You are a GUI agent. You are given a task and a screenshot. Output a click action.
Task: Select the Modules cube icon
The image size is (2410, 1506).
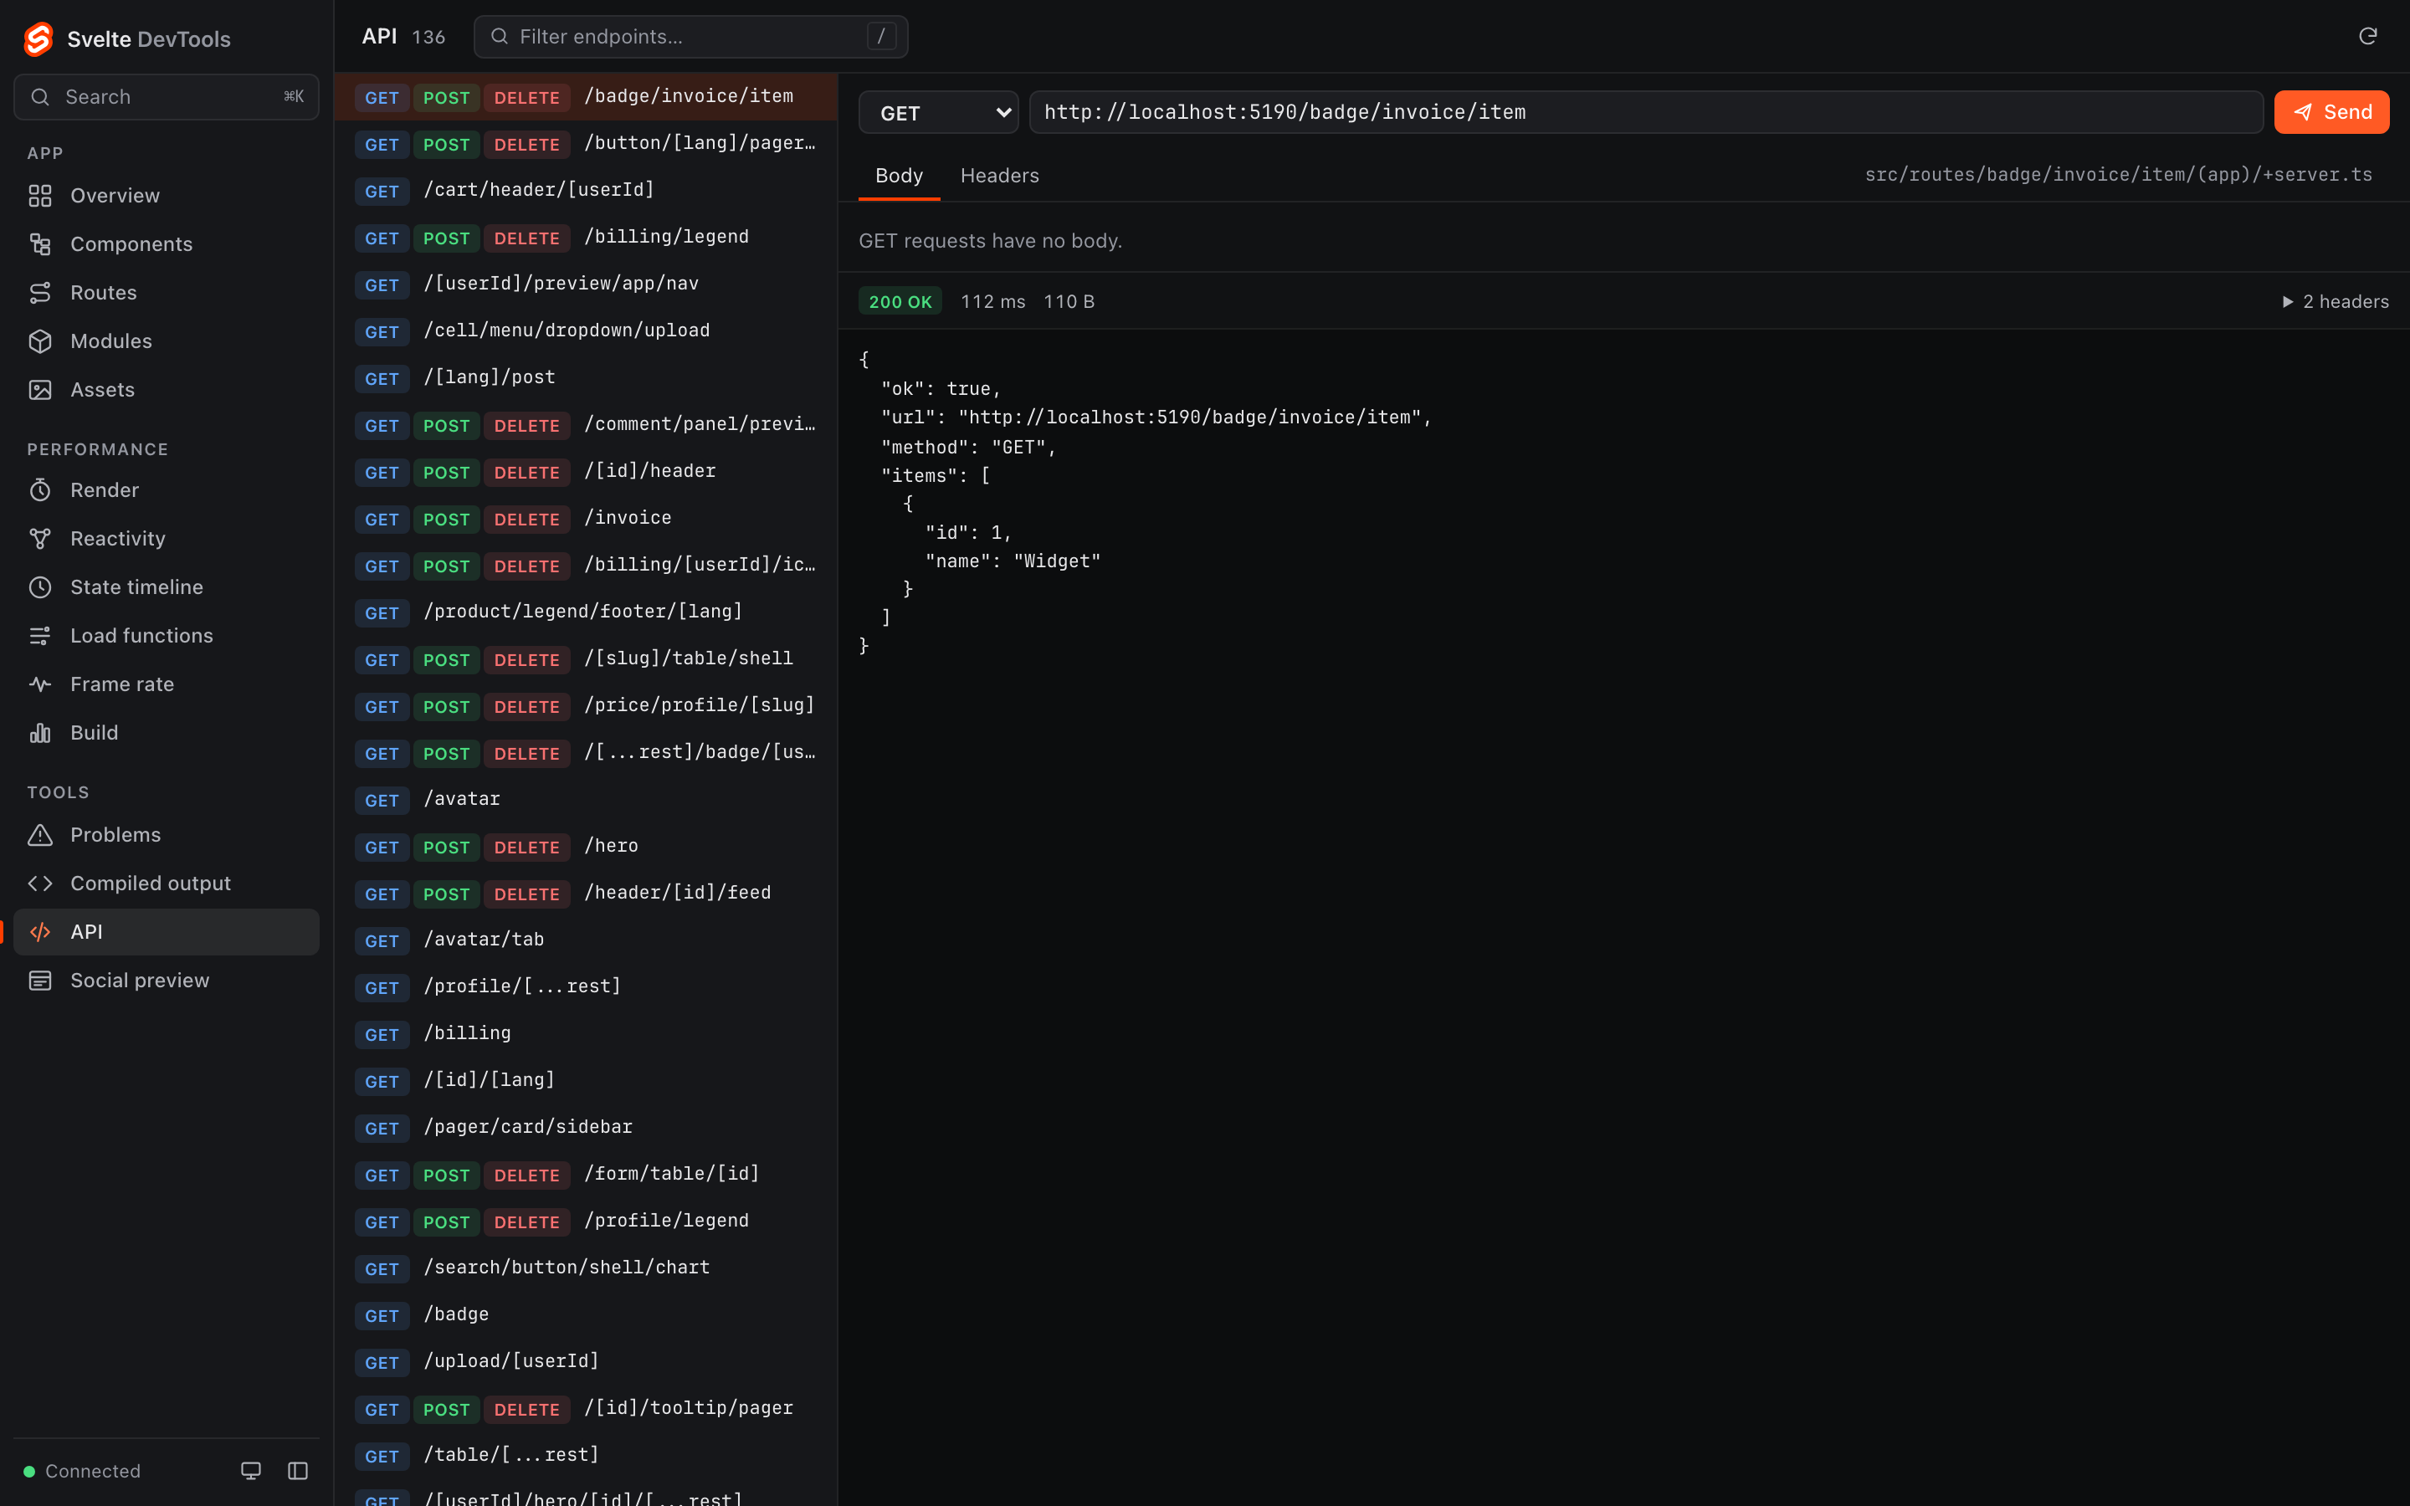(40, 341)
